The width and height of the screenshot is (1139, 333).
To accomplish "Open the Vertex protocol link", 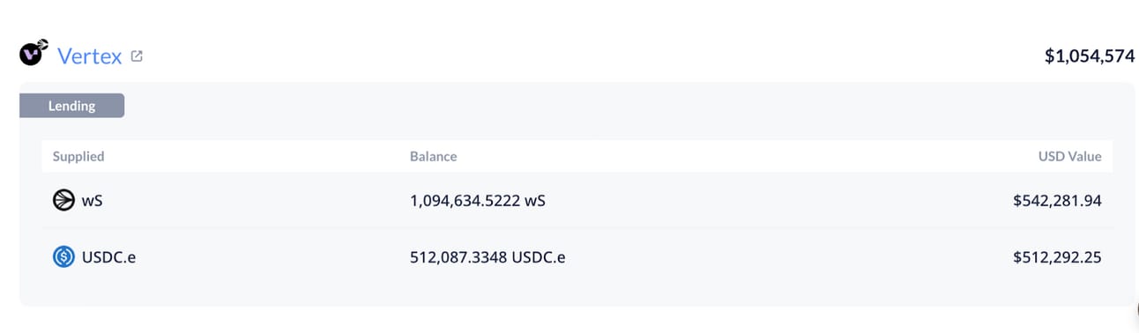I will (x=89, y=56).
